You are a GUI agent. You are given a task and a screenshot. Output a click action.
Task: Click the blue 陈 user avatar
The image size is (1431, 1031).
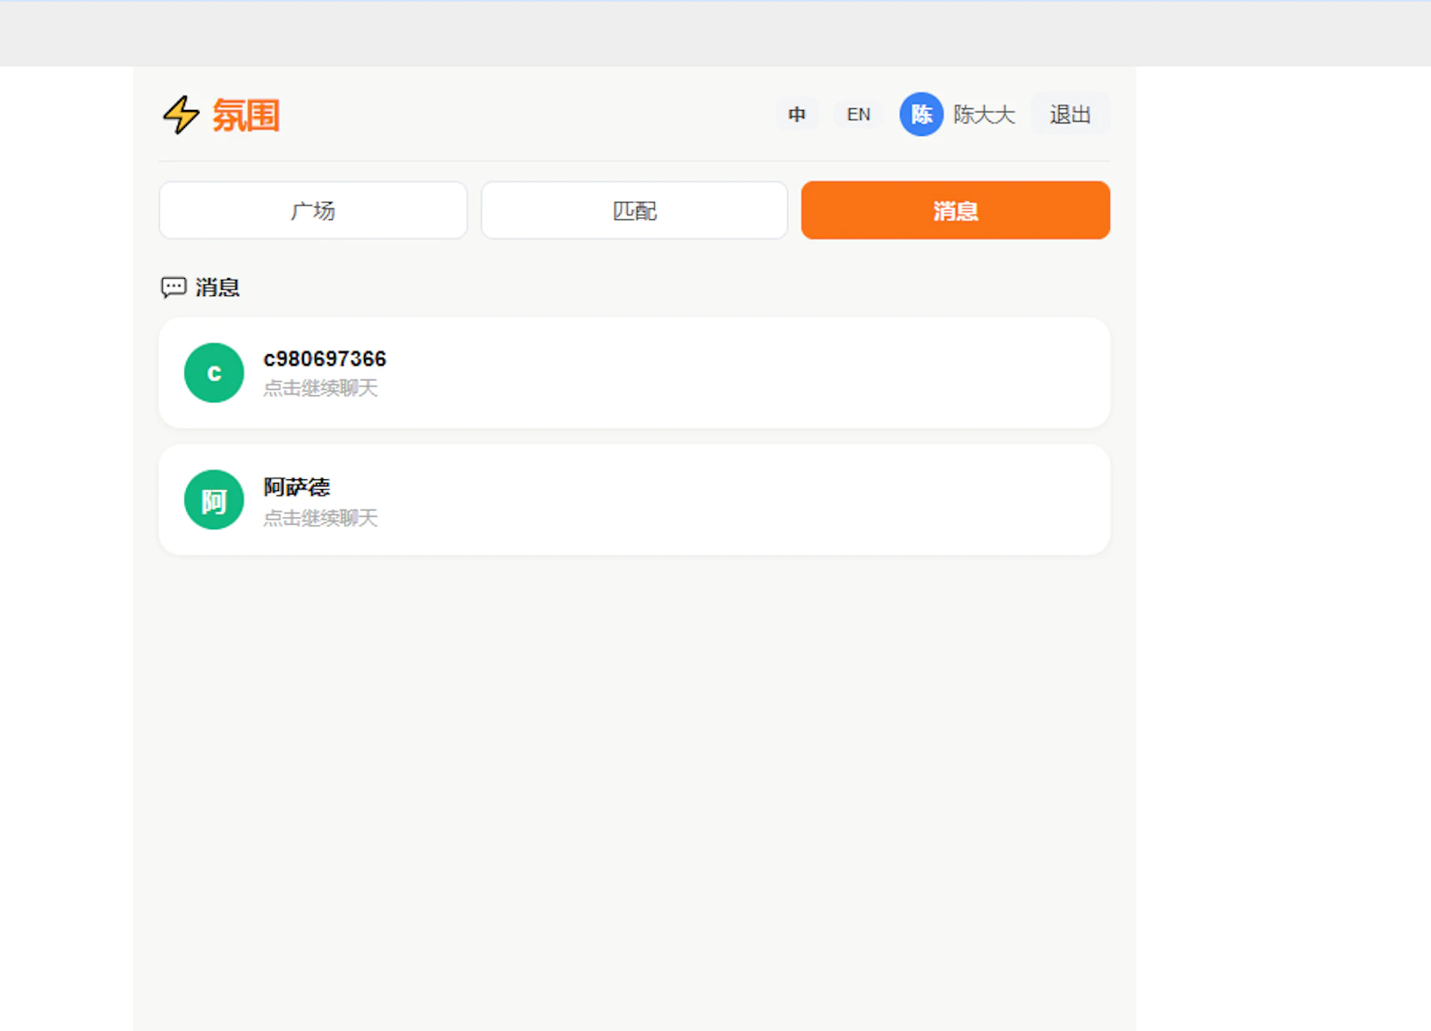pos(921,114)
